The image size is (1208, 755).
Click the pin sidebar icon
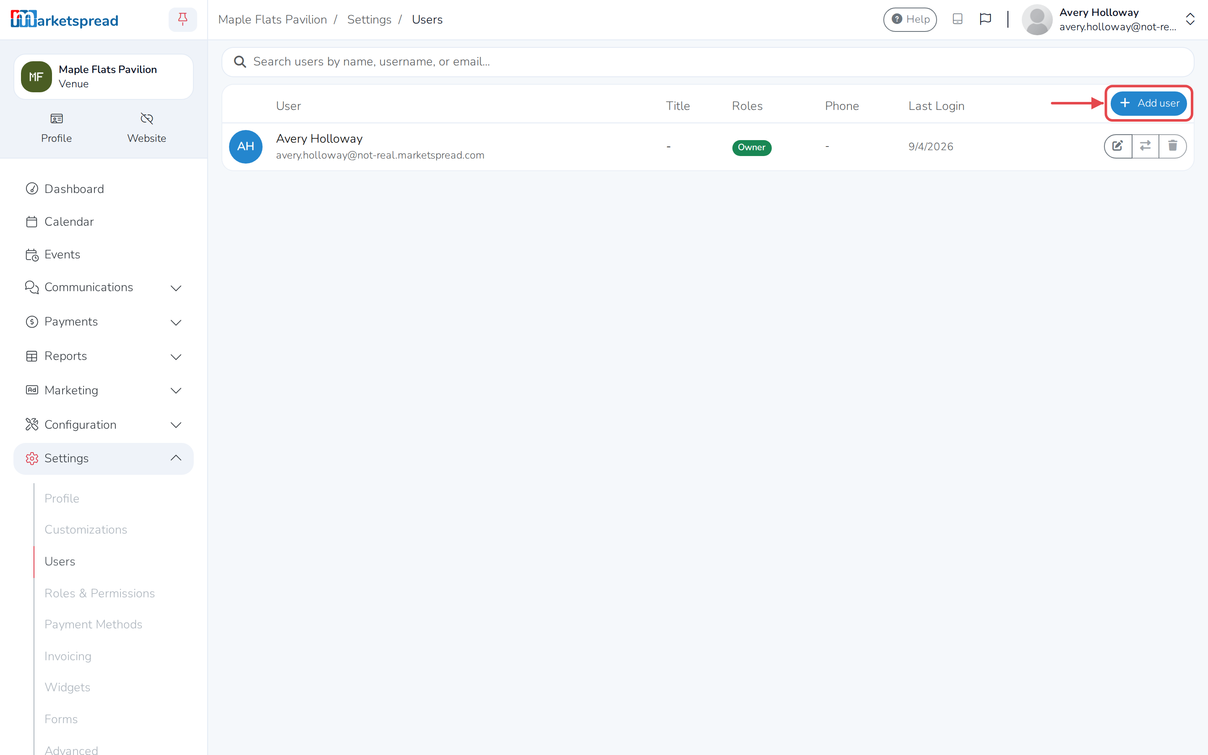point(183,19)
